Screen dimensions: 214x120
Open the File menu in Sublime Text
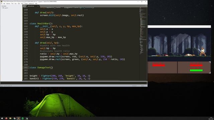[1, 4]
